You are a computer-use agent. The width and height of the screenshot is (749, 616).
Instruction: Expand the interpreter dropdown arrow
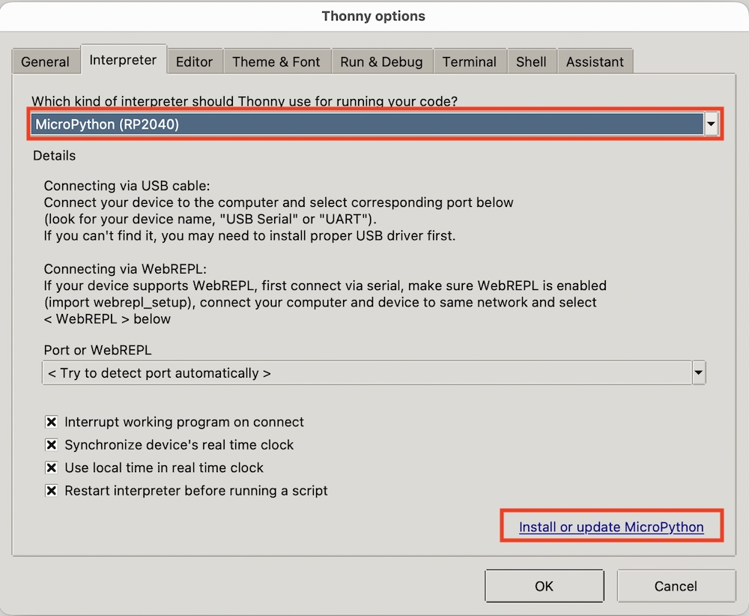712,124
